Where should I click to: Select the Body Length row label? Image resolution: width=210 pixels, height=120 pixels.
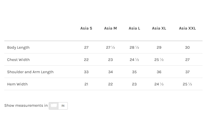coord(18,47)
